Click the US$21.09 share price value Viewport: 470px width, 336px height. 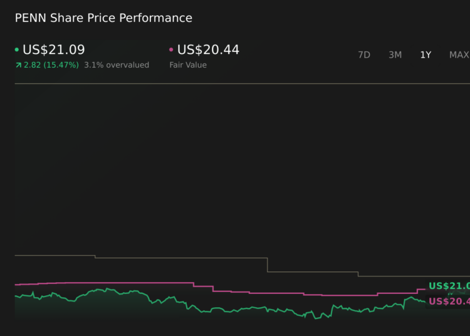pos(54,50)
